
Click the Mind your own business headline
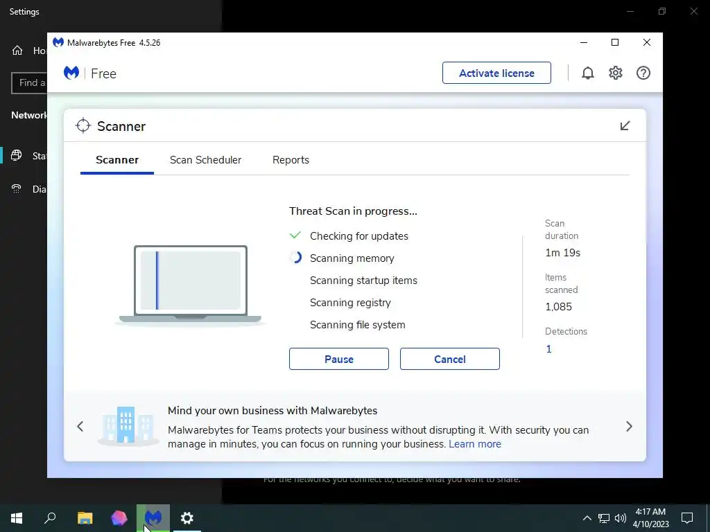272,410
